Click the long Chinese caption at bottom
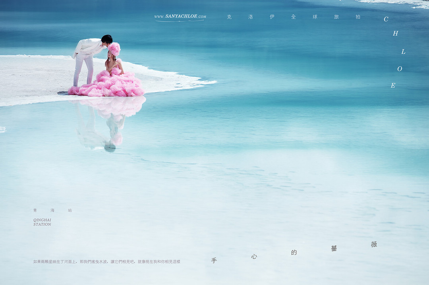Image resolution: width=429 pixels, height=285 pixels. click(106, 262)
